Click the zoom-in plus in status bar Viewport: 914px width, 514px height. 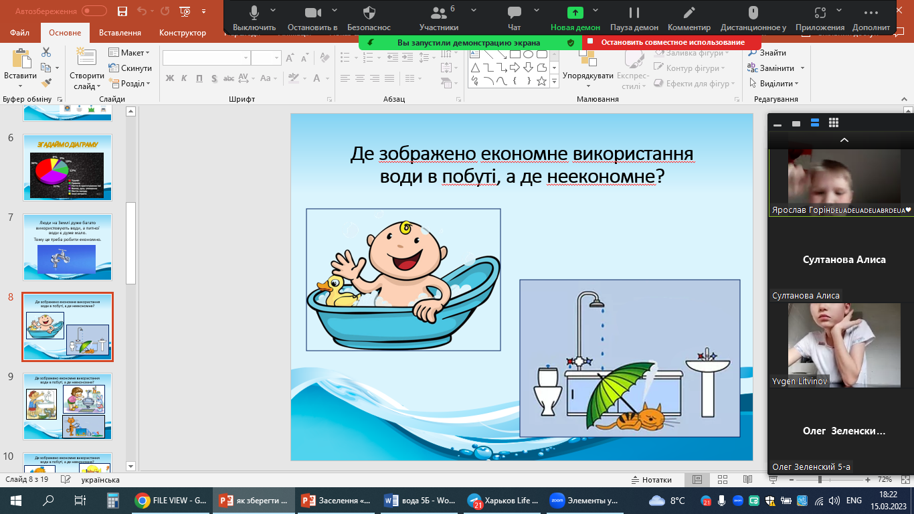pos(868,480)
